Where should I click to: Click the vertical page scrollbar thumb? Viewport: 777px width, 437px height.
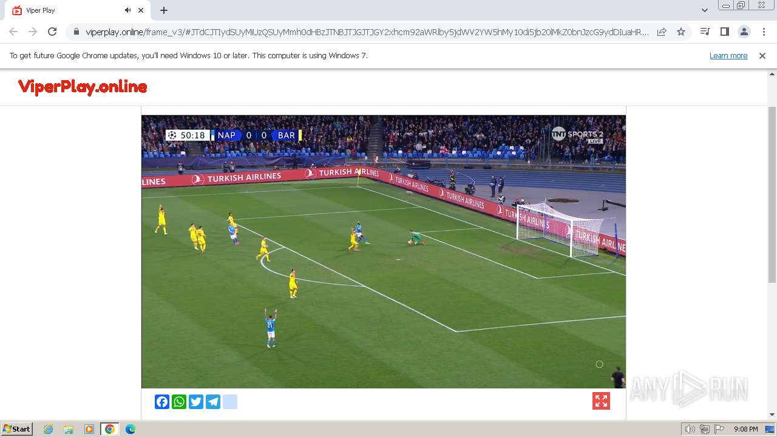(772, 194)
